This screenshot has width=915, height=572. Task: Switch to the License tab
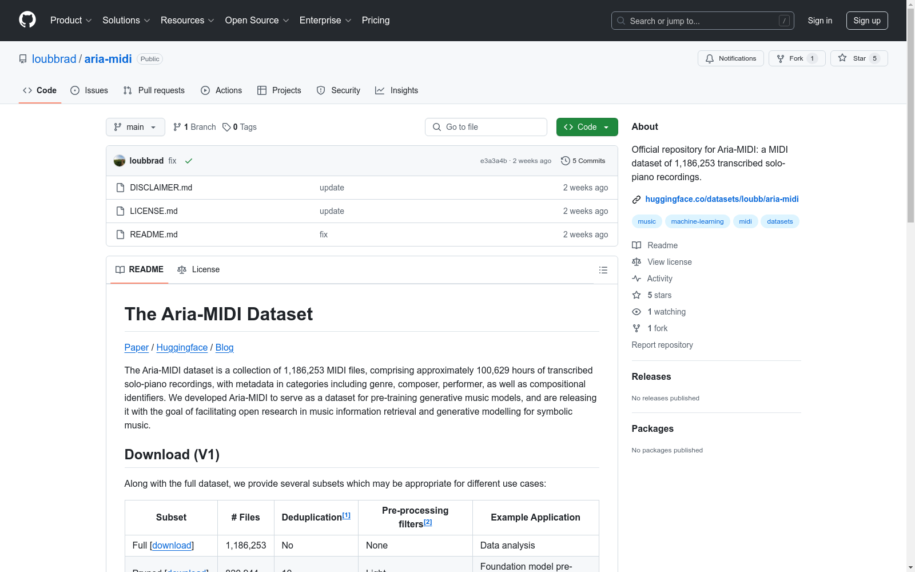[198, 269]
